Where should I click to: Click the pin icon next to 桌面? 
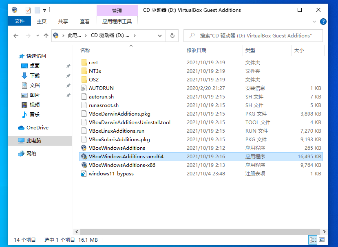point(68,66)
